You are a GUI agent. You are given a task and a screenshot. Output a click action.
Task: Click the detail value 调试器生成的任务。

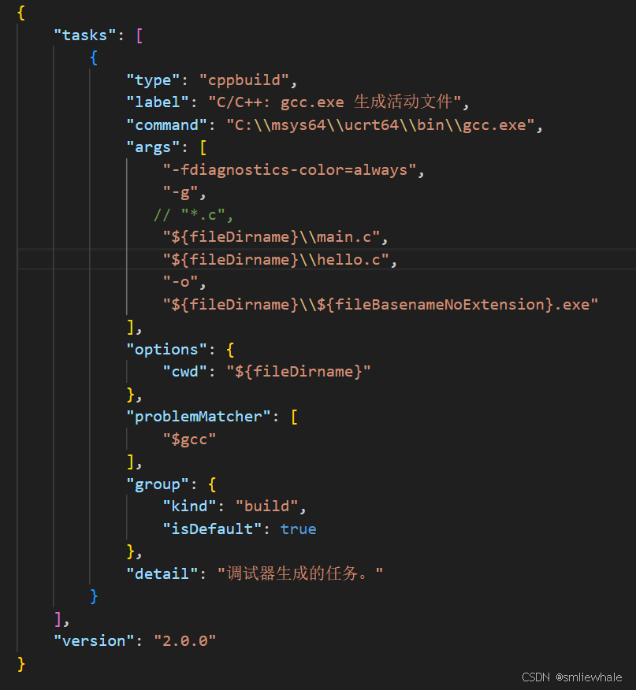click(x=300, y=573)
